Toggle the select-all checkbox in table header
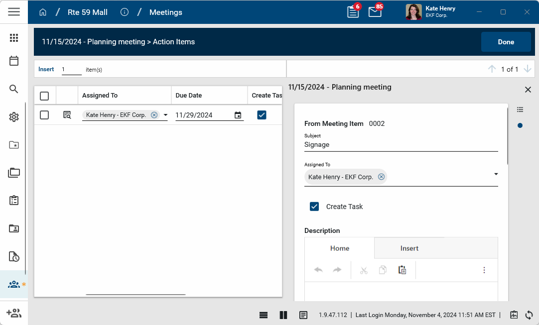 (44, 96)
